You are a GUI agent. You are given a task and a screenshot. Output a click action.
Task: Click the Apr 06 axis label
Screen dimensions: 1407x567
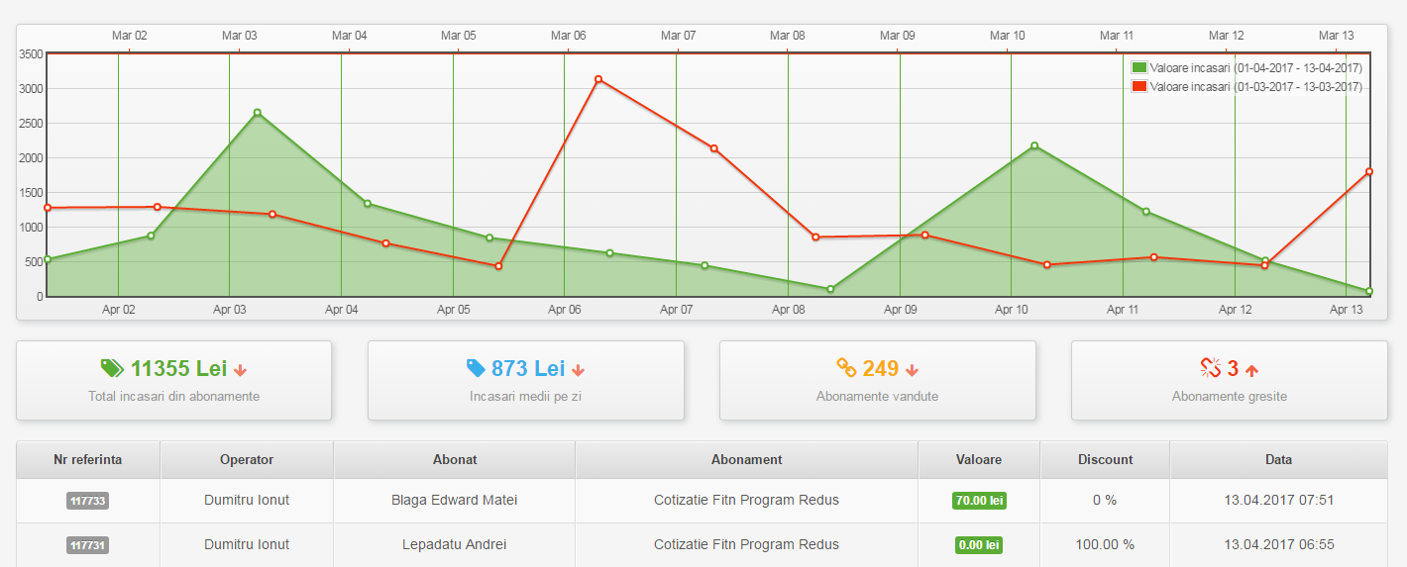[565, 310]
